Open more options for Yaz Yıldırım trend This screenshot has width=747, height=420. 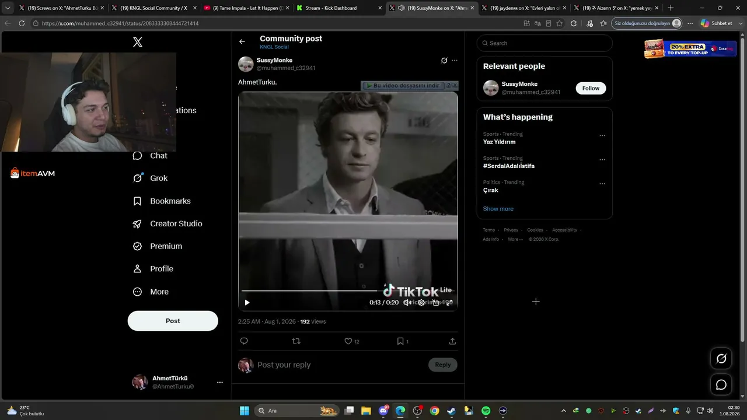(602, 136)
